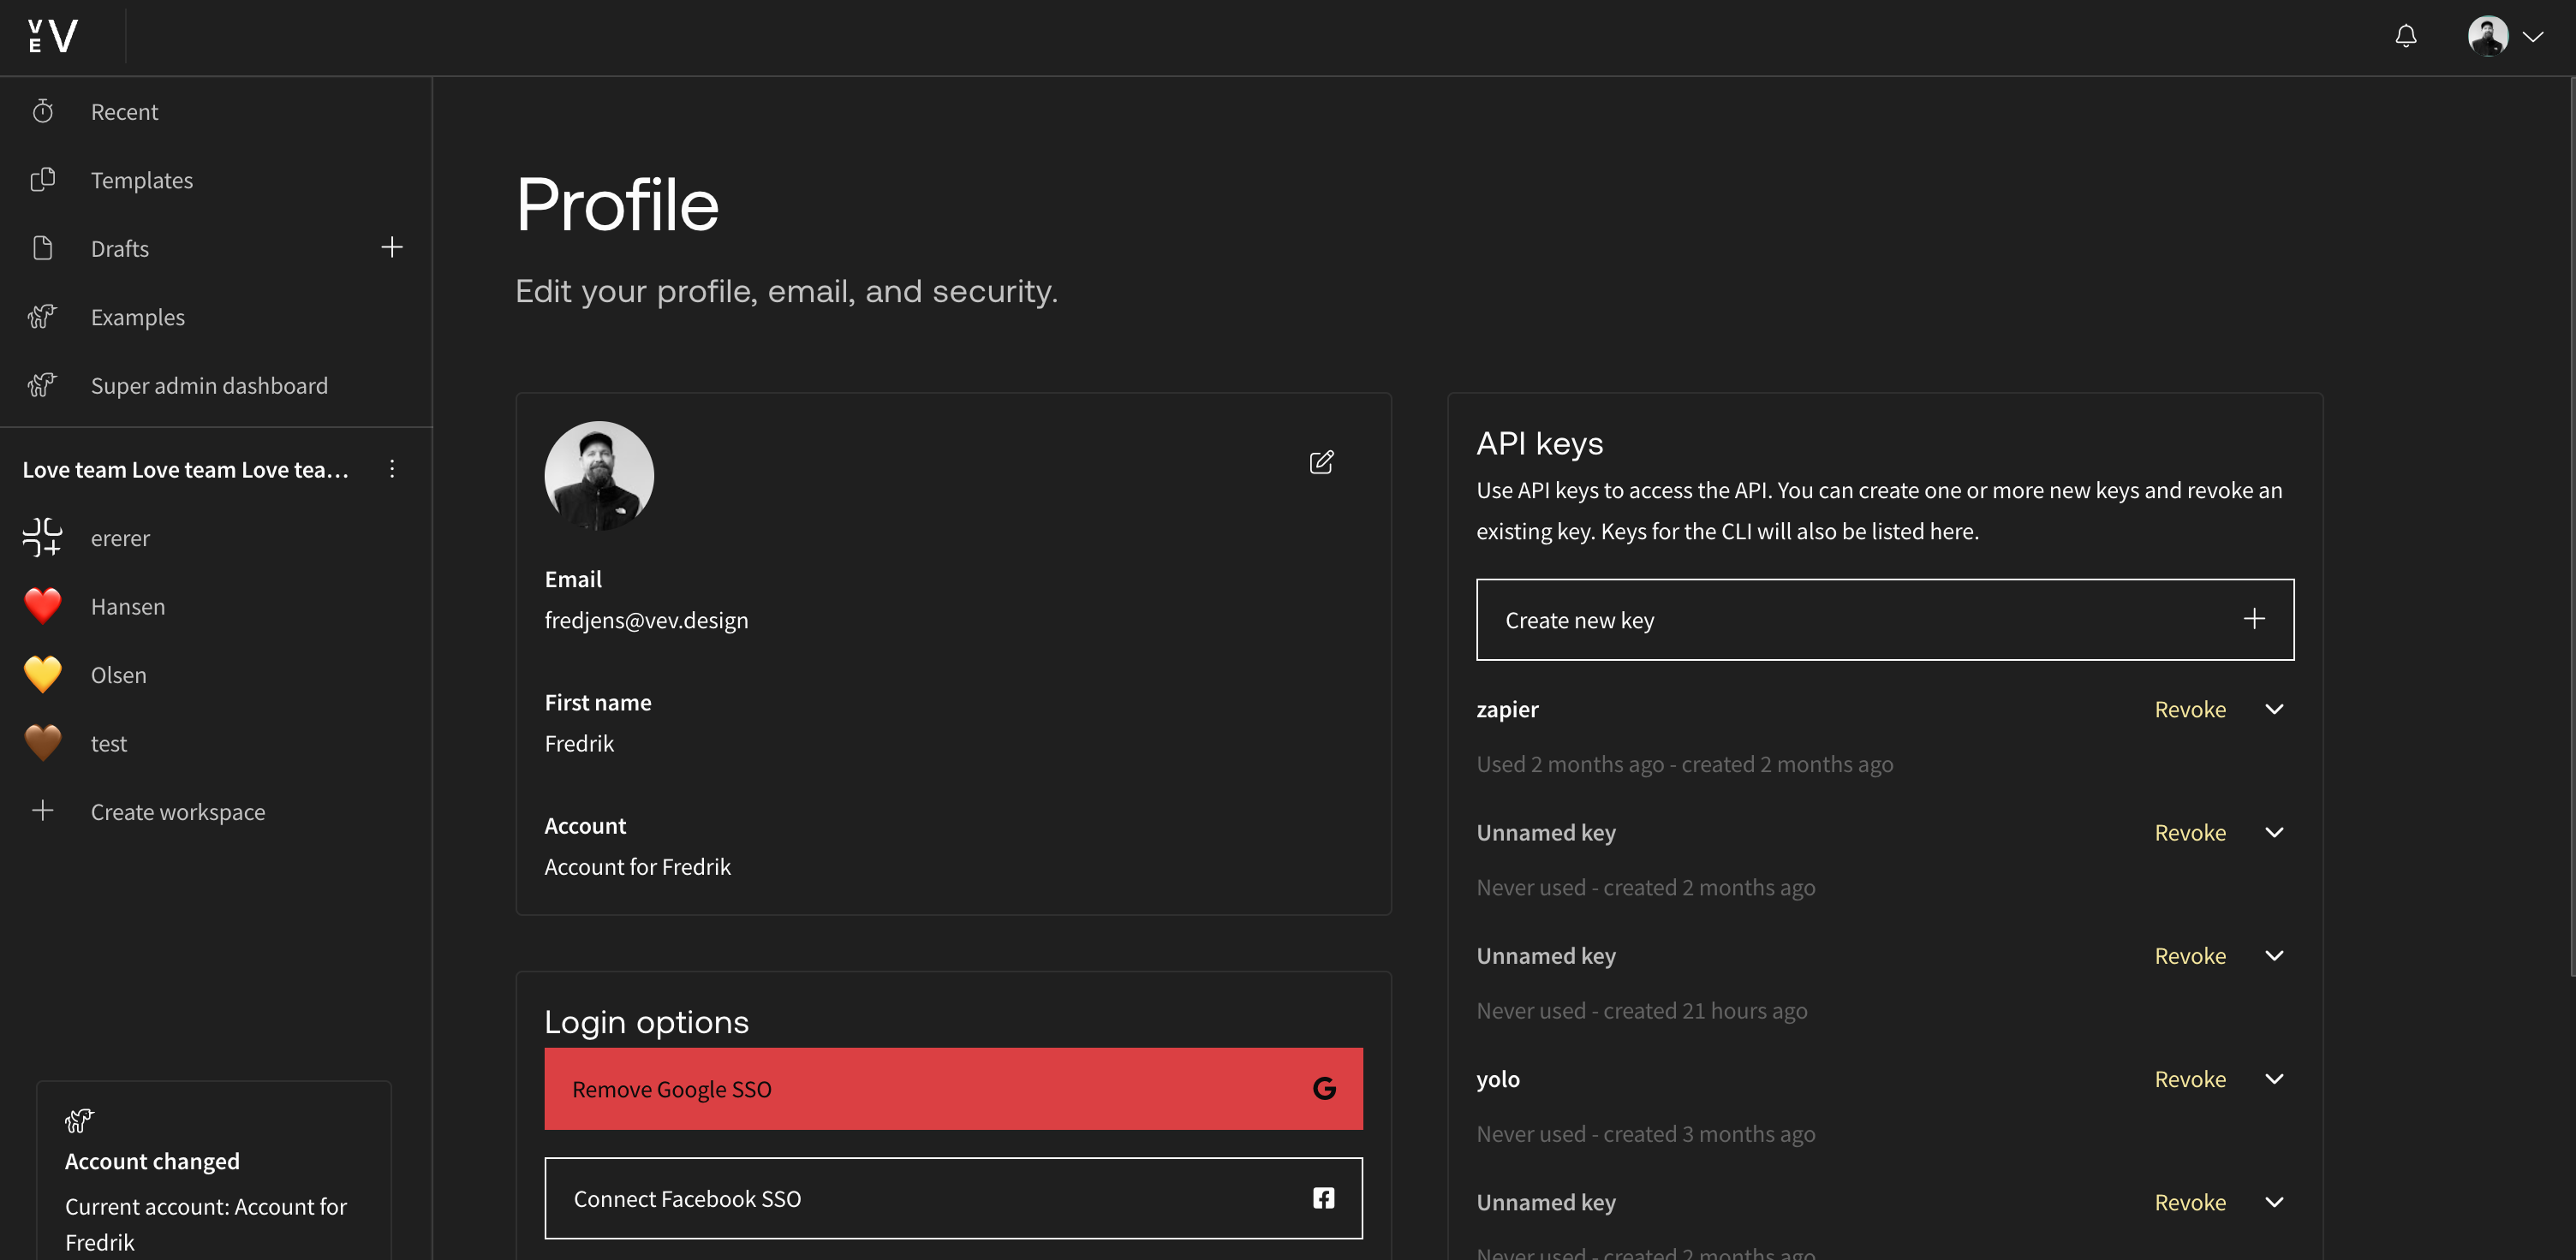Open Recent in the sidebar

coord(124,112)
